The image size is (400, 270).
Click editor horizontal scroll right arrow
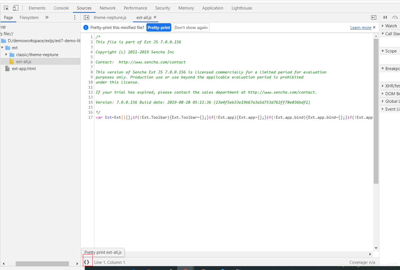click(370, 254)
